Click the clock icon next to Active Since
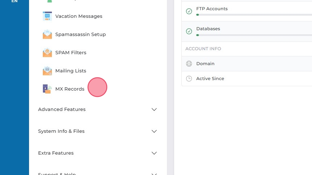312x175 pixels. [189, 79]
